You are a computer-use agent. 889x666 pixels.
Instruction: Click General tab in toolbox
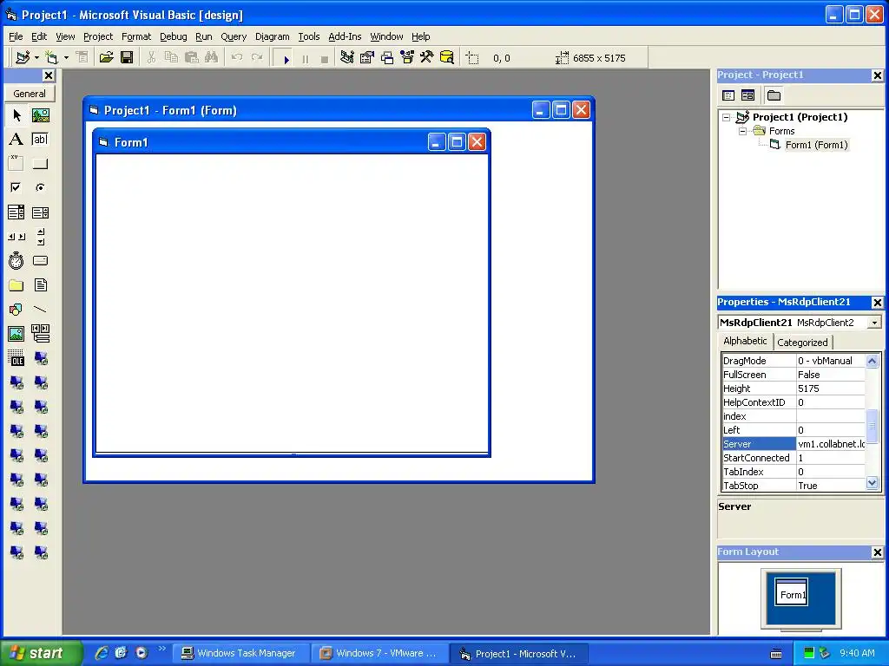(30, 94)
